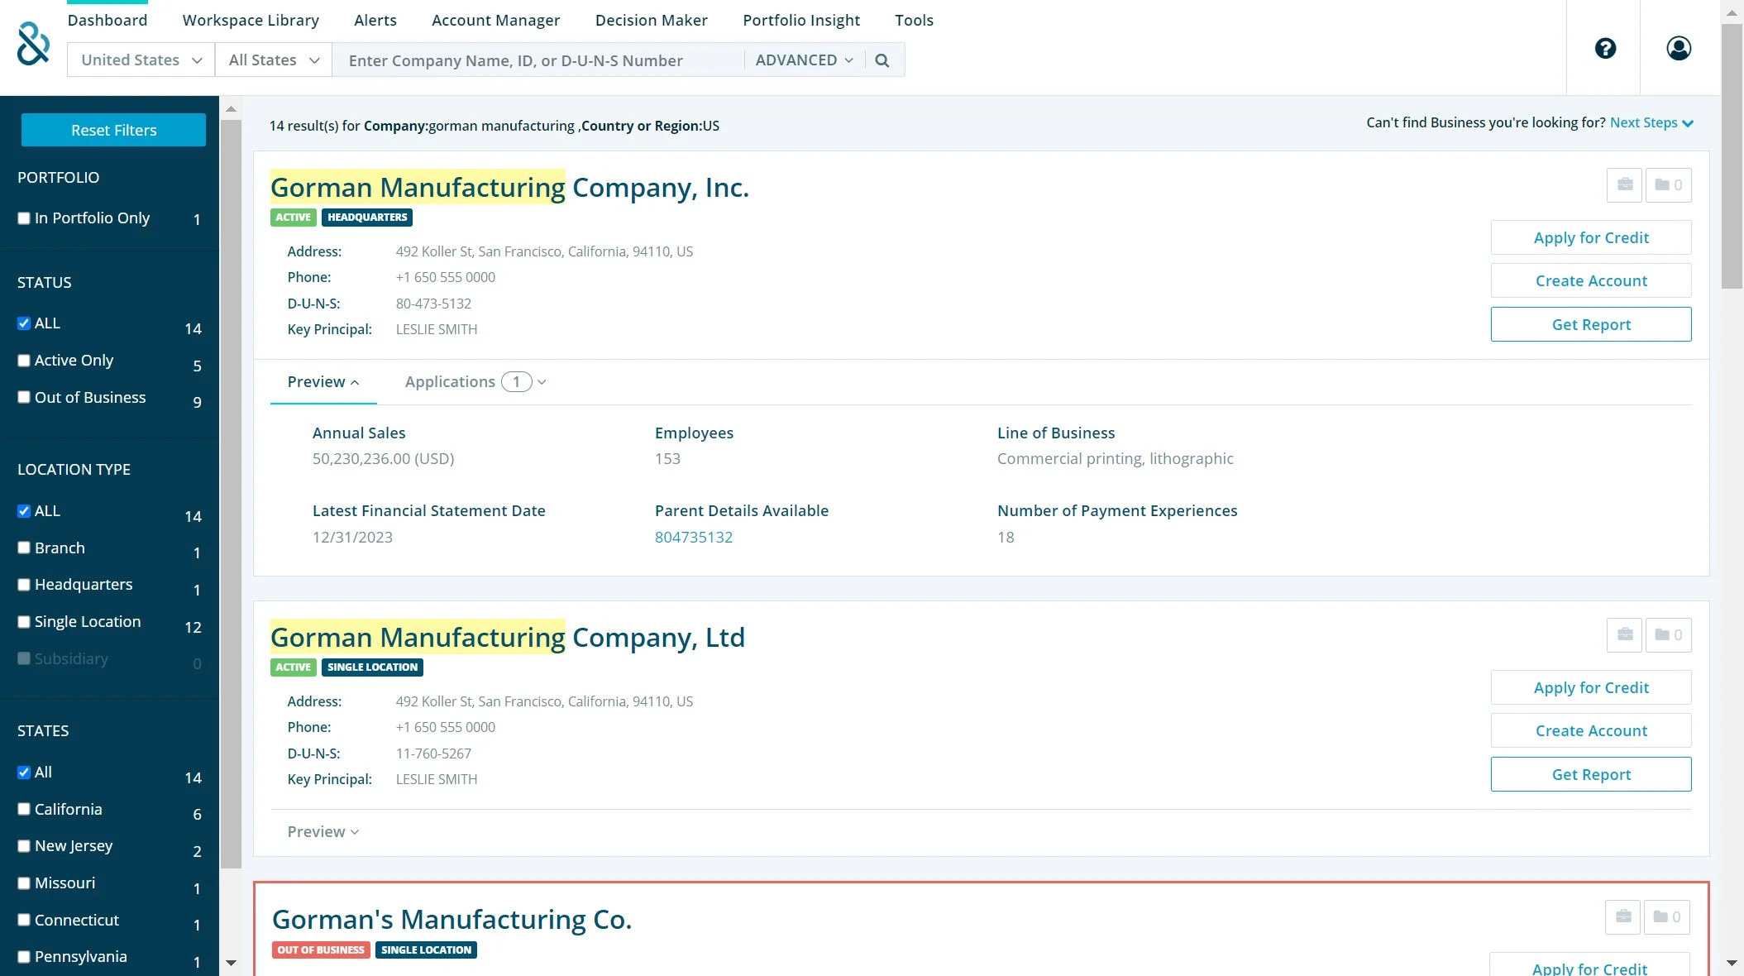1744x976 pixels.
Task: Check the California state filter
Action: click(x=24, y=809)
